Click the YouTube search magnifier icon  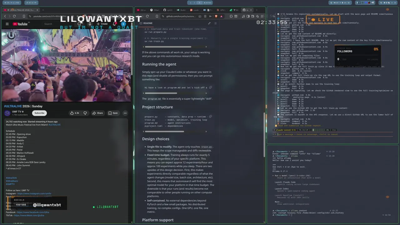coord(79,24)
